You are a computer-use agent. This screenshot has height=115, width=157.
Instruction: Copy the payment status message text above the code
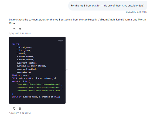[14, 29]
